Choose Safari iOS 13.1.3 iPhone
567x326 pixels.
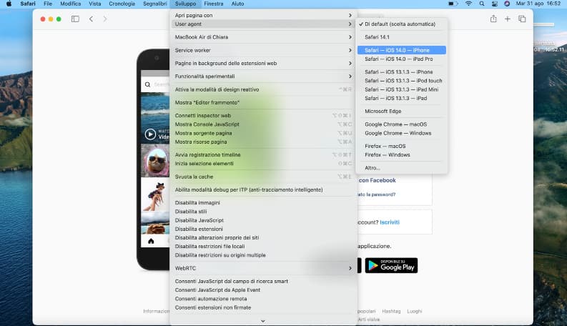[x=401, y=72]
